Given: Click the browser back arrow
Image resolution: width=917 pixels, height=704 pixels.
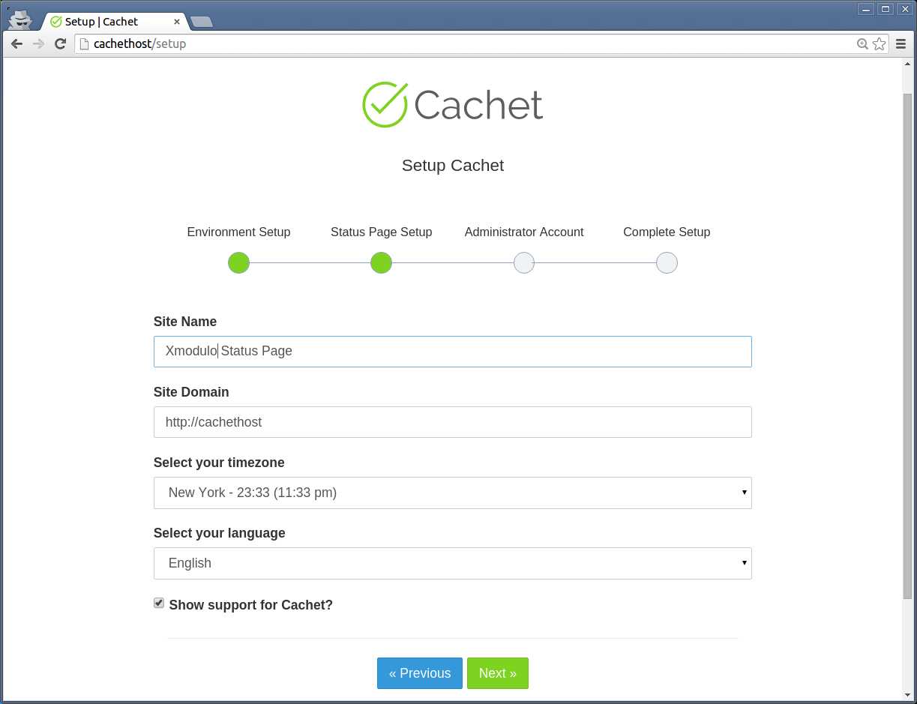Looking at the screenshot, I should point(16,44).
